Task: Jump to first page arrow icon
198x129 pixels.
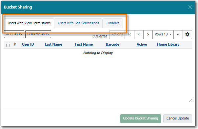Action: pyautogui.click(x=129, y=34)
